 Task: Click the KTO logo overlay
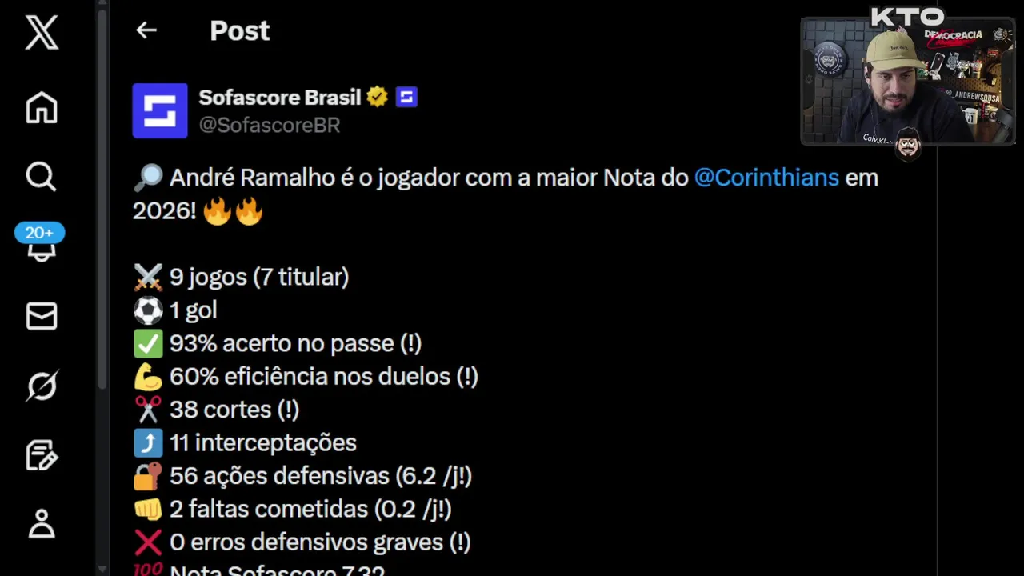907,17
